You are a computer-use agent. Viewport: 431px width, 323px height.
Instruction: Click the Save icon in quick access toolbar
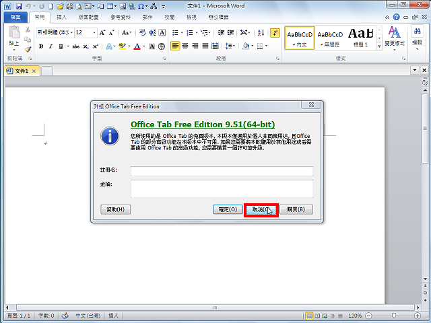[19, 6]
